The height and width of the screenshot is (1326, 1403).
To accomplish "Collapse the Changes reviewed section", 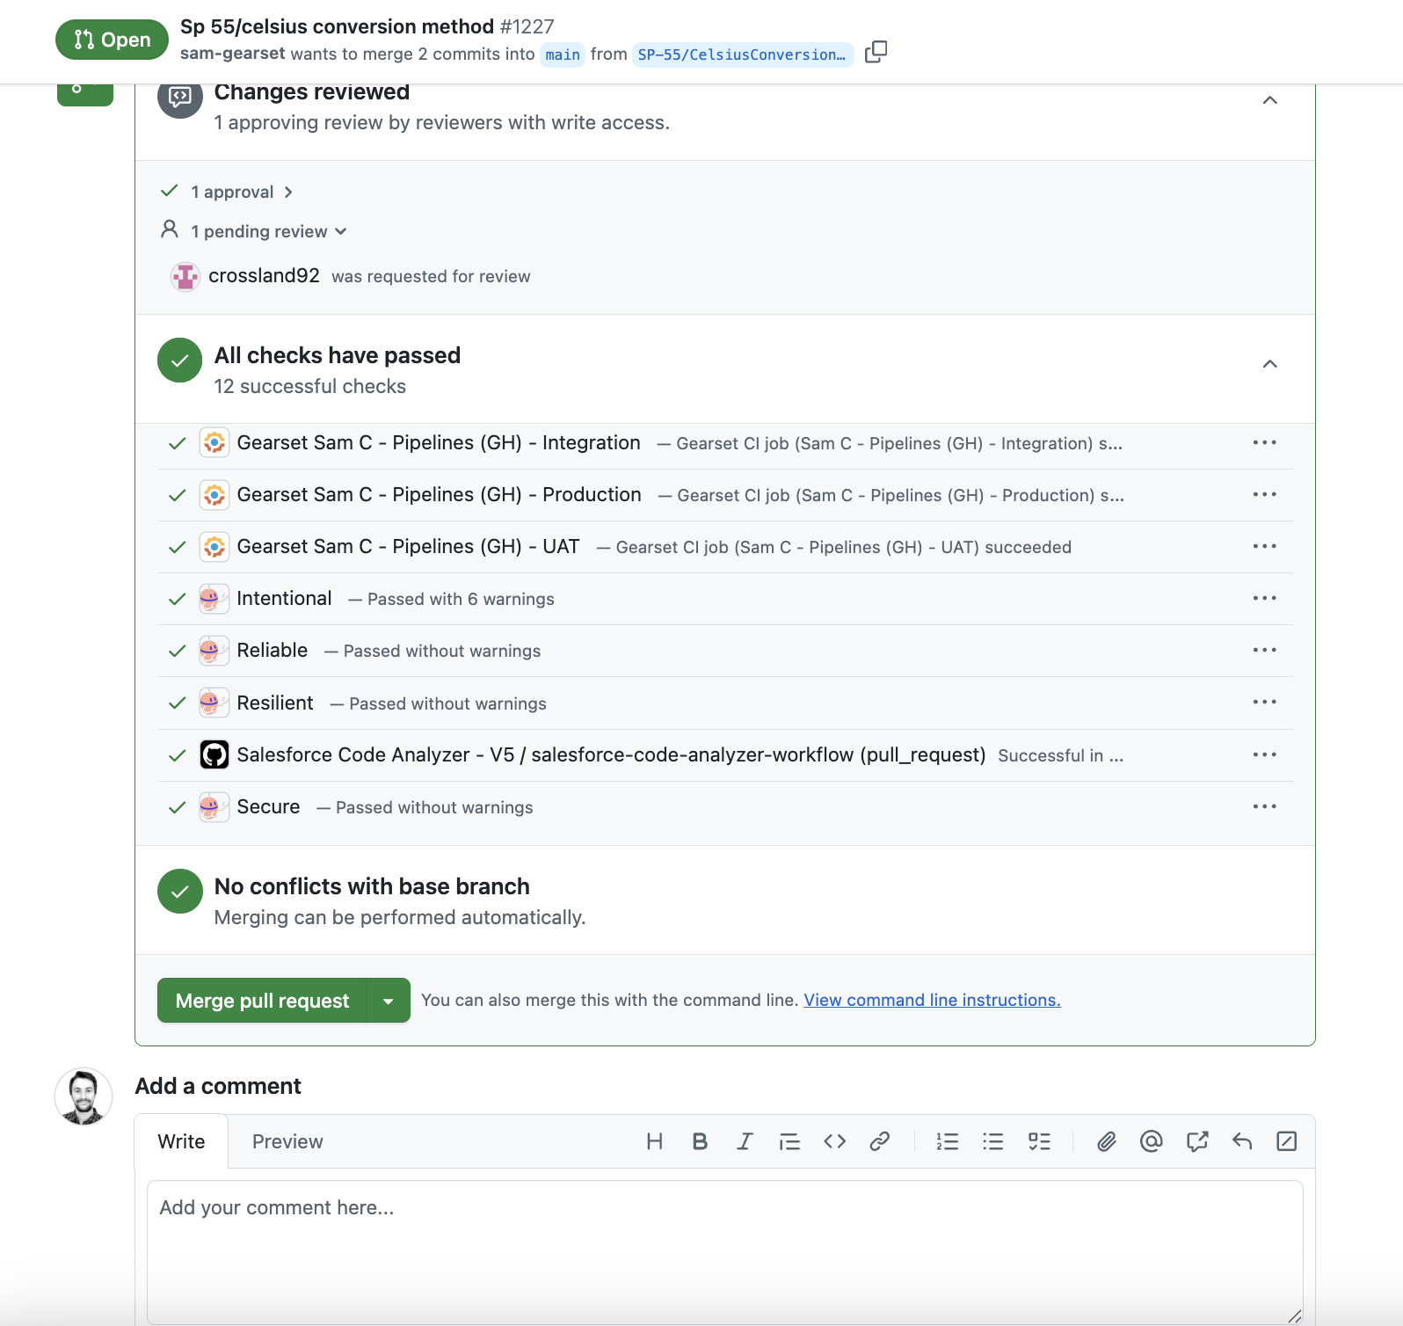I will [1269, 100].
